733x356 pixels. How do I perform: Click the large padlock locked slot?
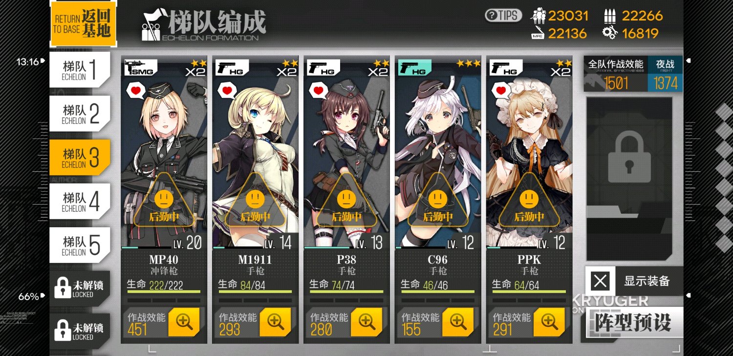click(x=629, y=178)
